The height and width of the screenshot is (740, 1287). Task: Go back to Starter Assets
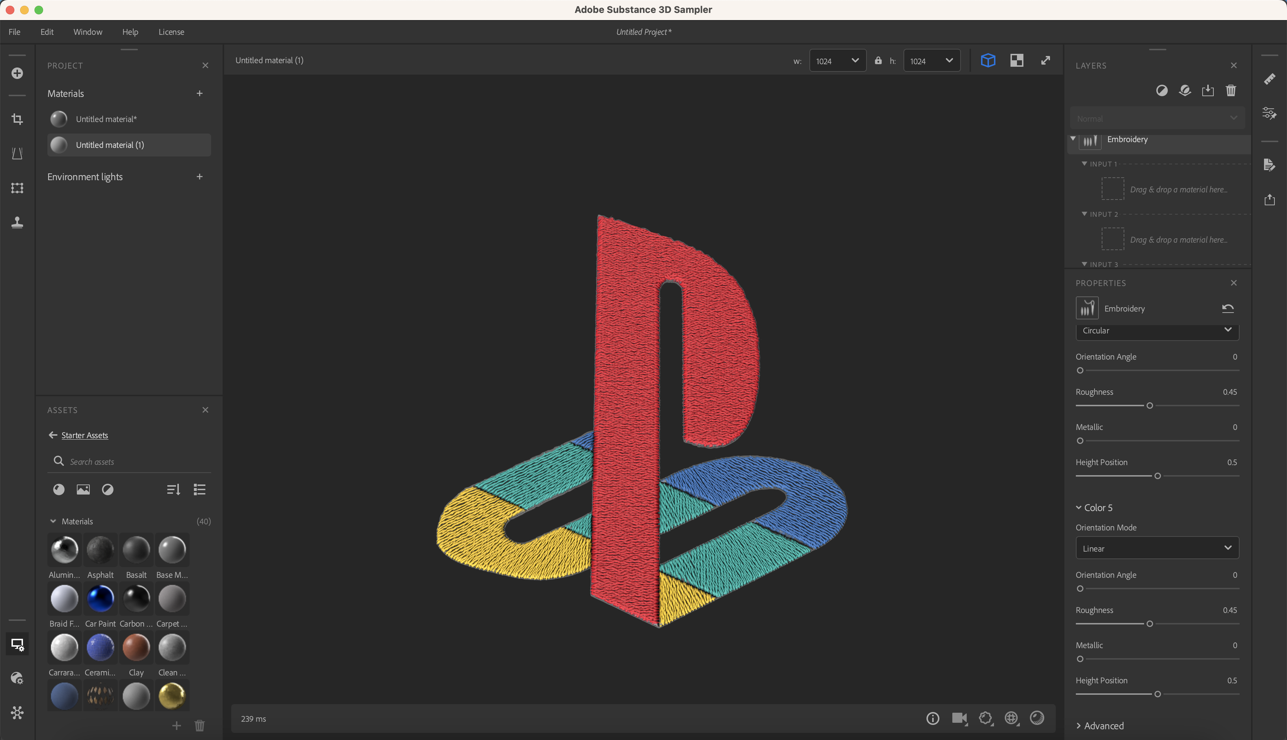(78, 436)
